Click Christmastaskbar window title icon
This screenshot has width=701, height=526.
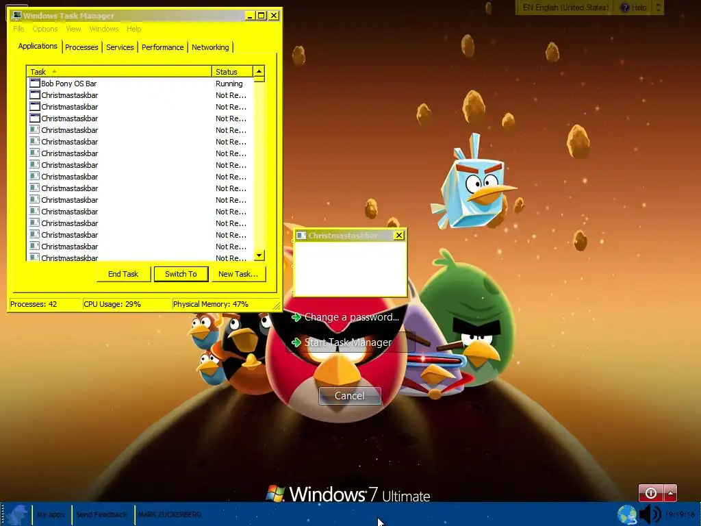tap(301, 236)
